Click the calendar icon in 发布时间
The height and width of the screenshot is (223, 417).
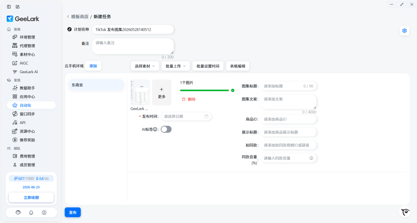pyautogui.click(x=206, y=116)
